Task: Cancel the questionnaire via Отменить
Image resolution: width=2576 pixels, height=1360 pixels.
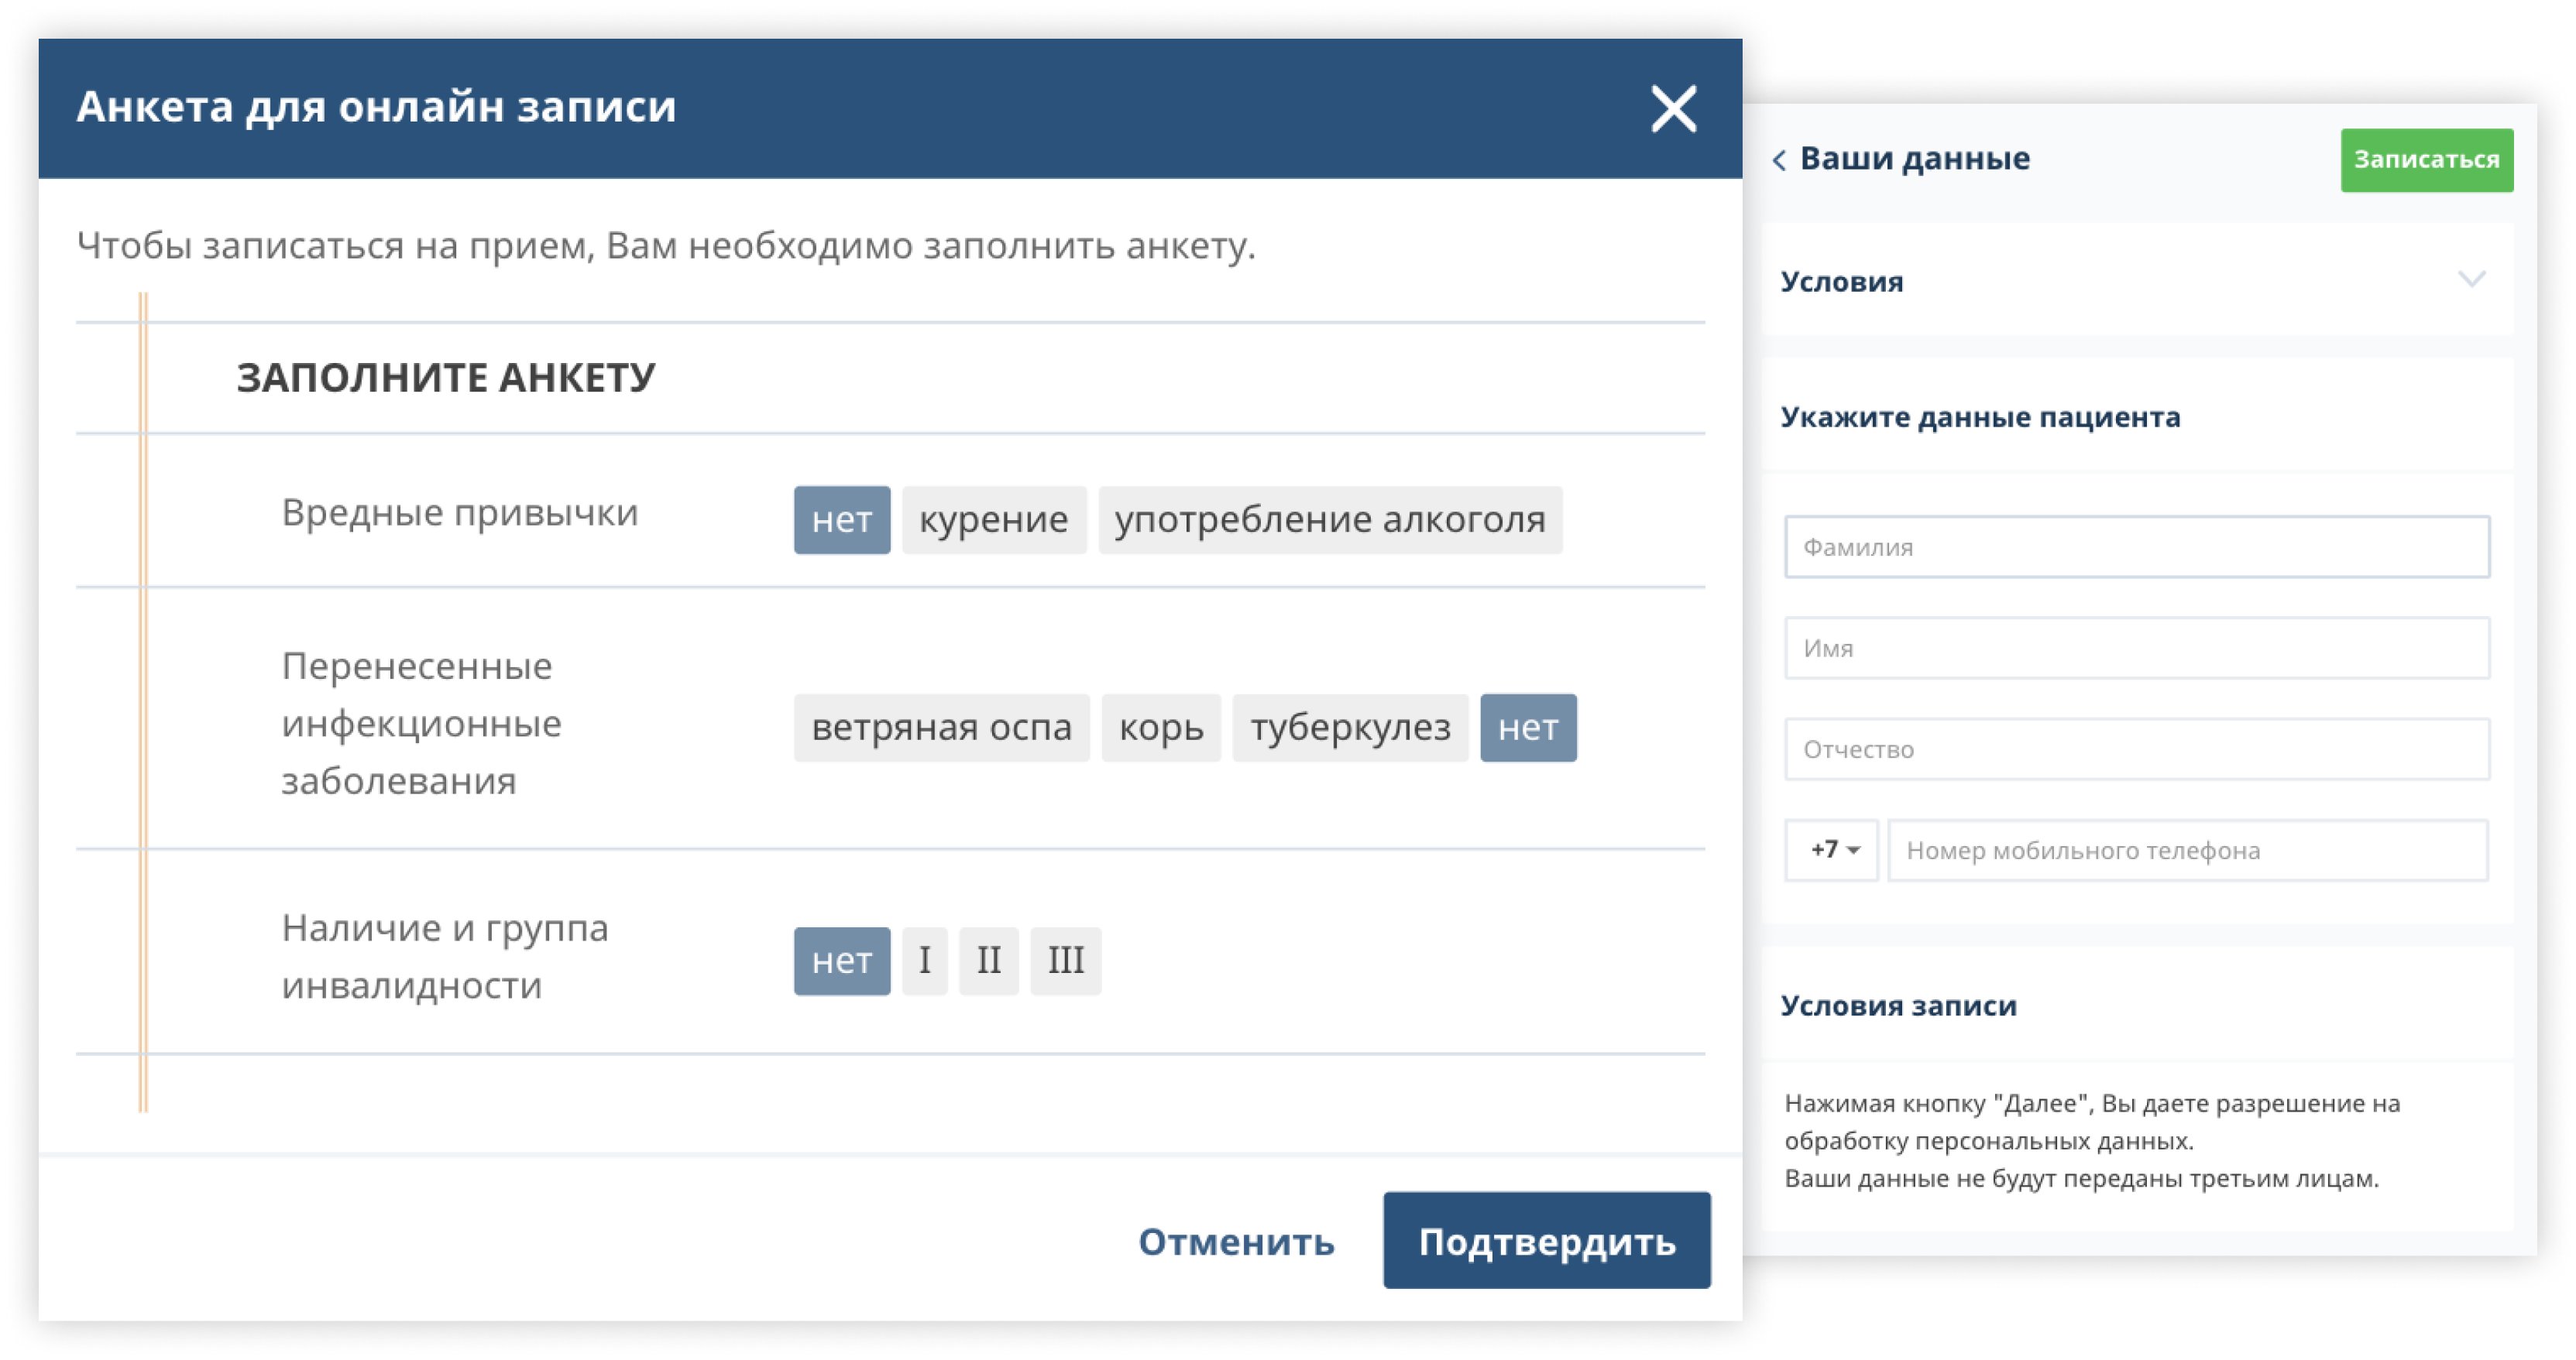Action: point(1236,1243)
